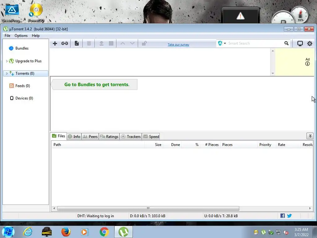Switch to the Files tab
This screenshot has height=238, width=317.
[x=59, y=136]
